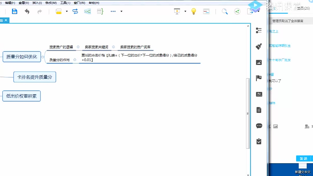This screenshot has height=176, width=313.
Task: Open search with the magnifier icon
Action: (x=225, y=11)
